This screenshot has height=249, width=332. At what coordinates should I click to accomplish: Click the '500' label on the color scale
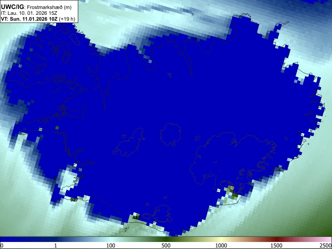pos(166,245)
